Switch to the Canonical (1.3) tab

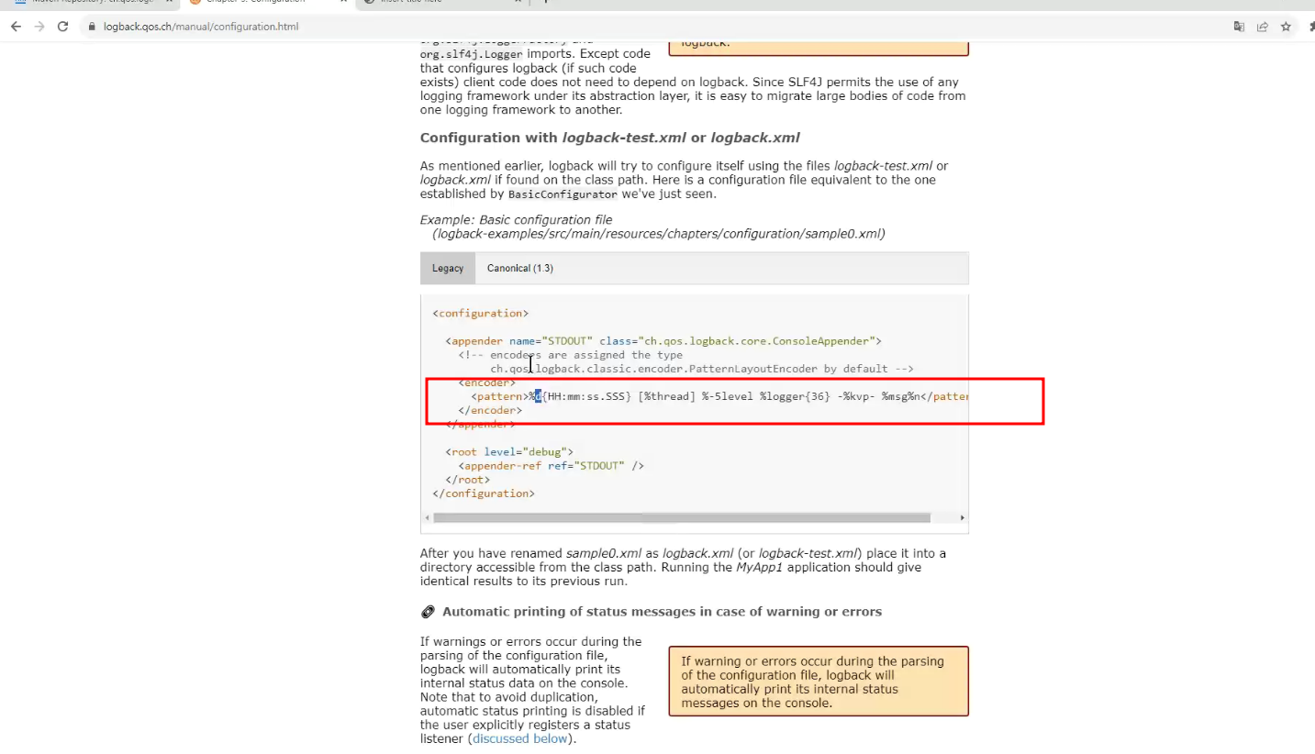(x=519, y=268)
